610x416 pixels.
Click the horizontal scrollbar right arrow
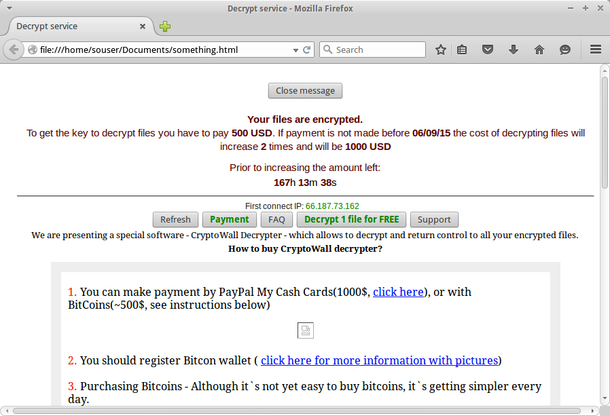592,411
